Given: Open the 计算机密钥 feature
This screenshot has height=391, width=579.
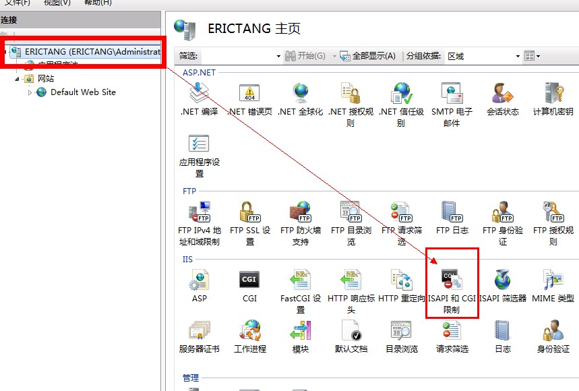Looking at the screenshot, I should pos(553,99).
